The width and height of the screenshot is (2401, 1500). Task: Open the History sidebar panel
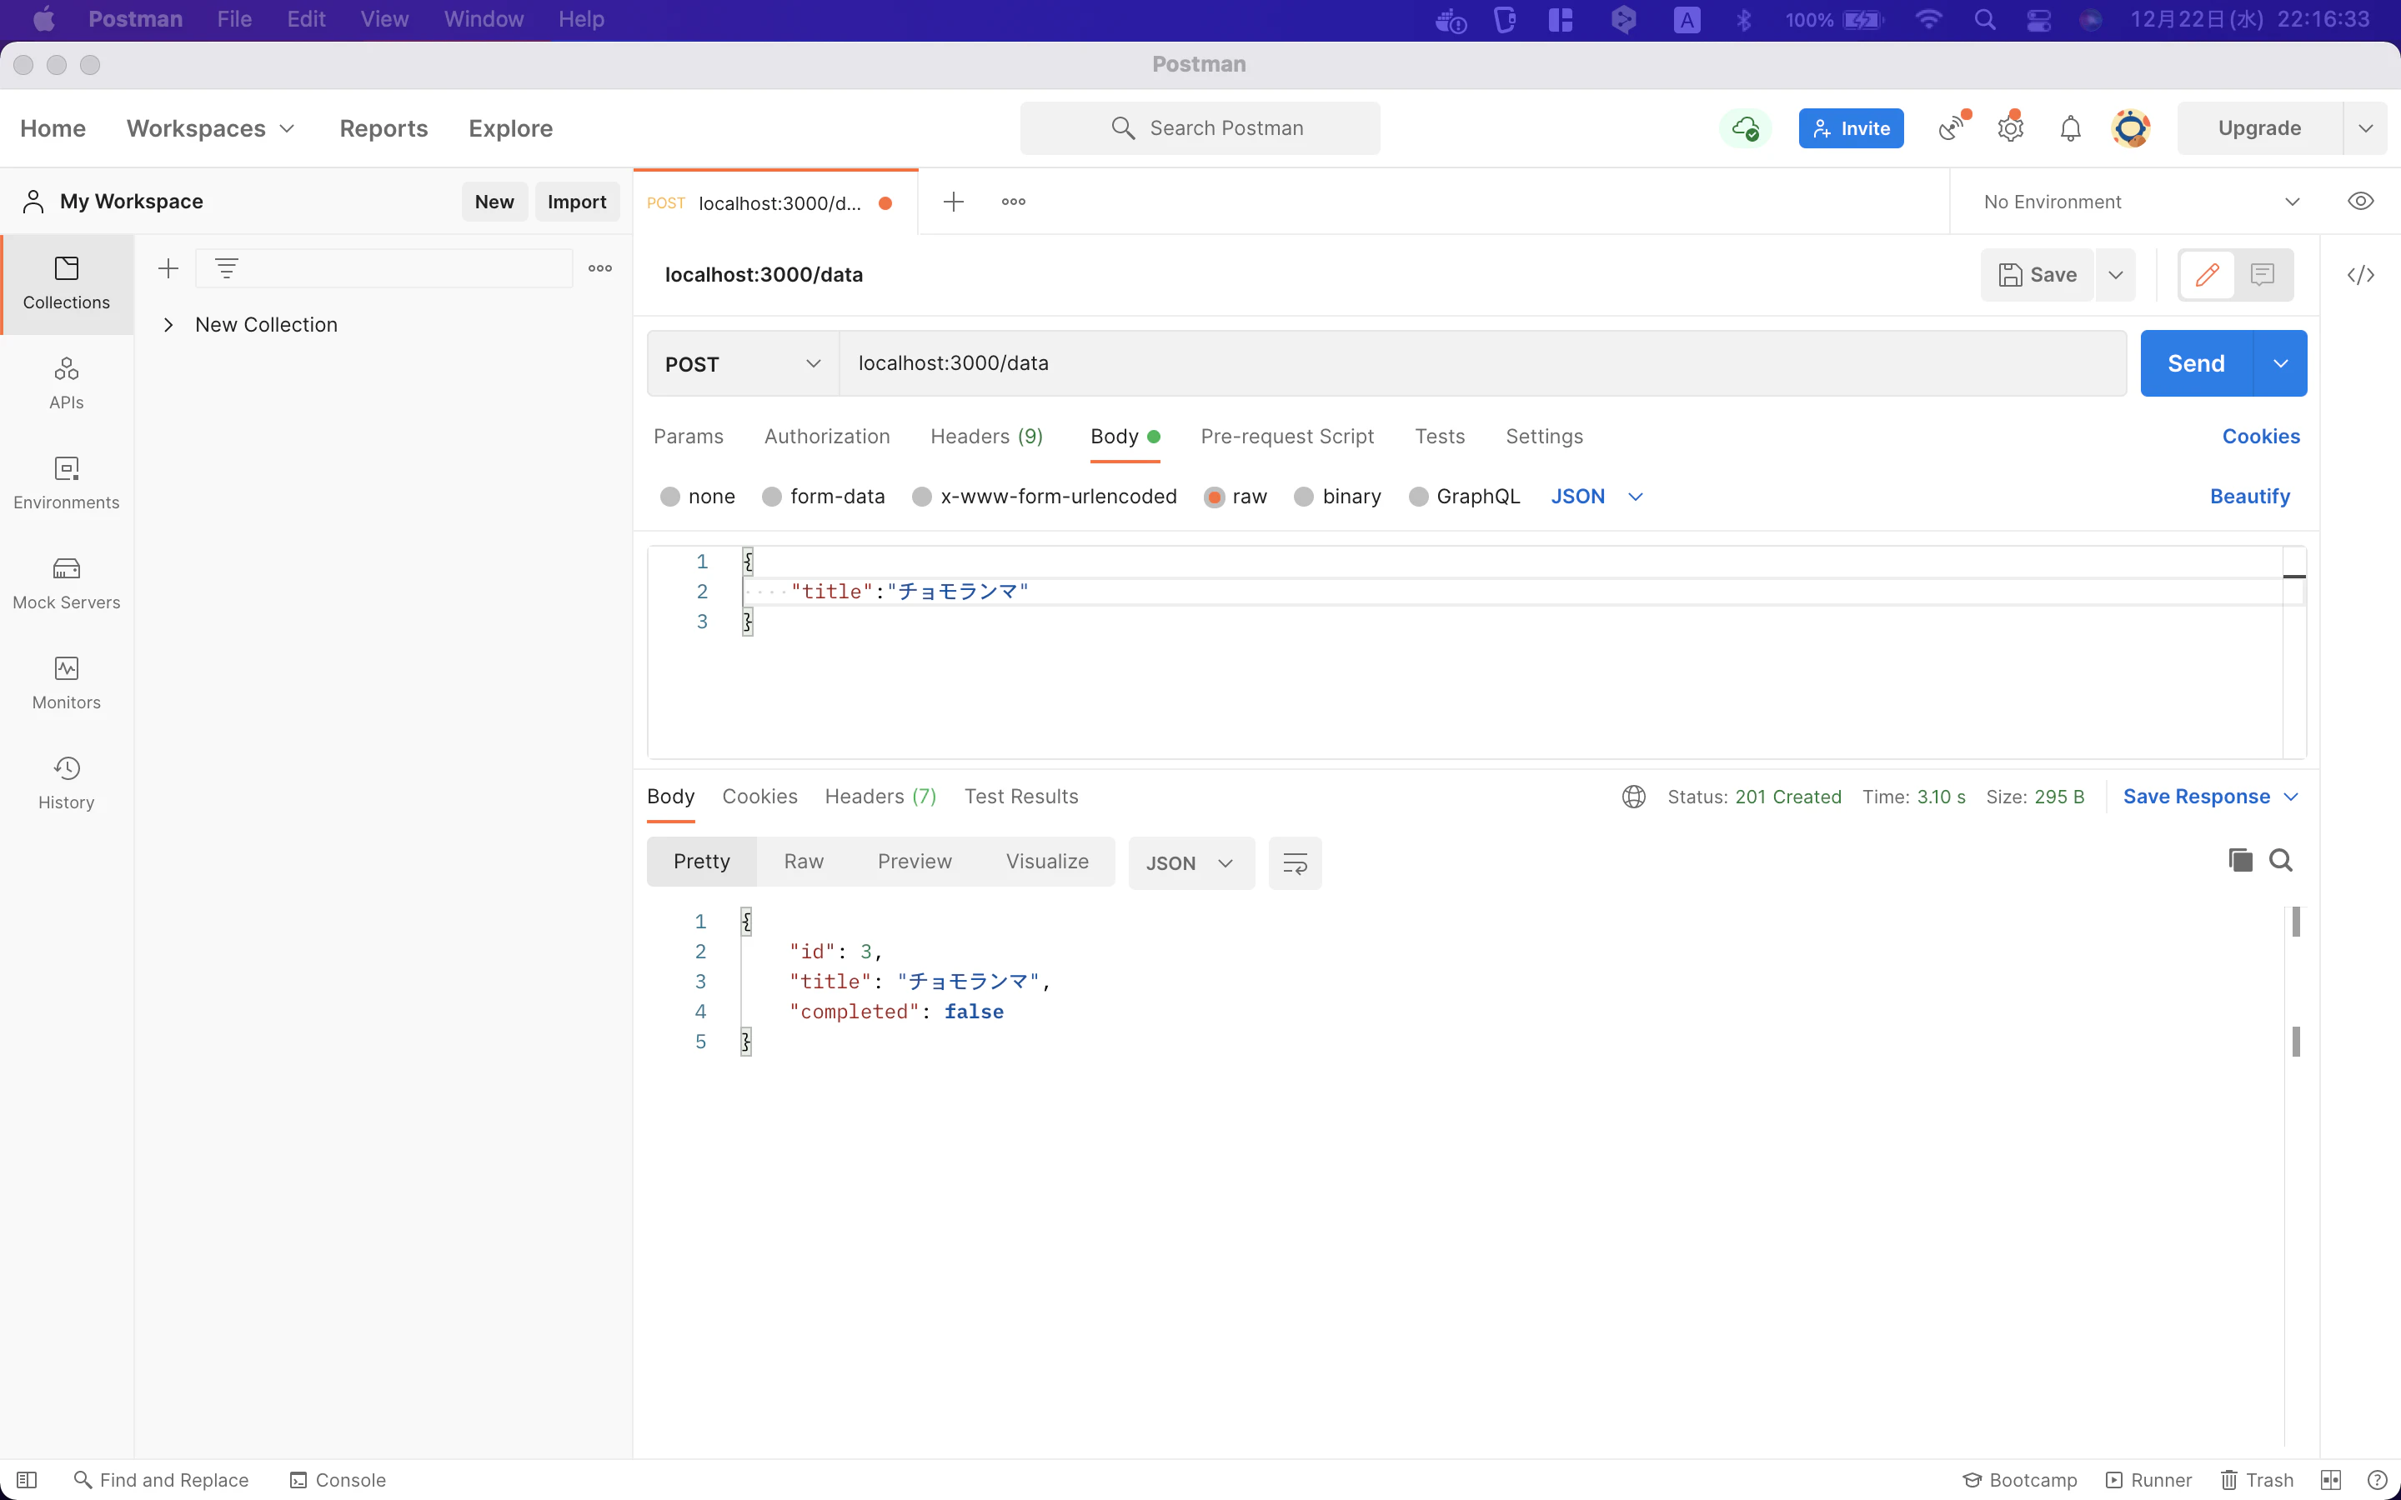67,783
